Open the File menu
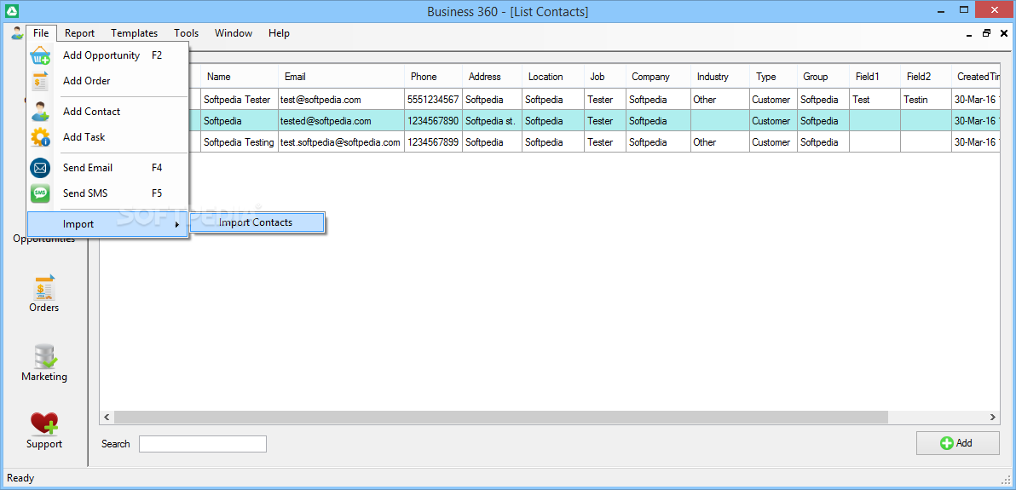Viewport: 1016px width, 490px height. pos(41,33)
